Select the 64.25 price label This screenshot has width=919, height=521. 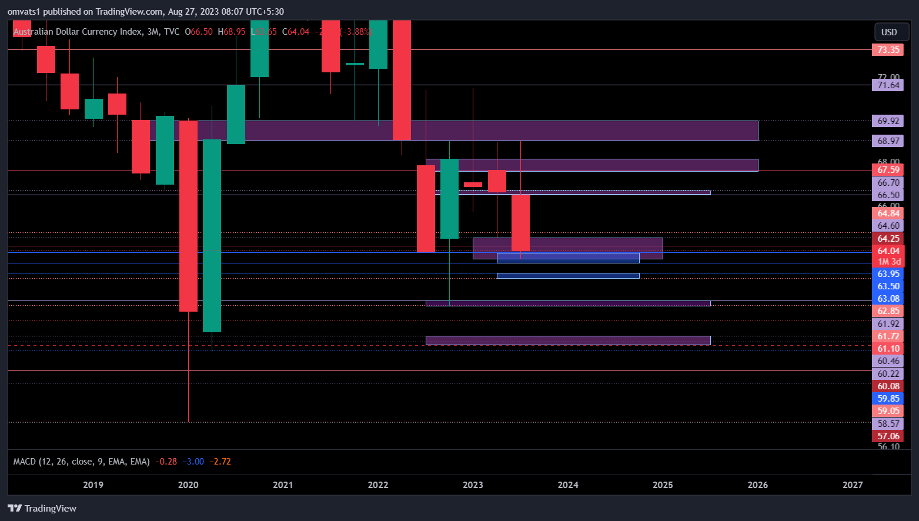coord(888,239)
